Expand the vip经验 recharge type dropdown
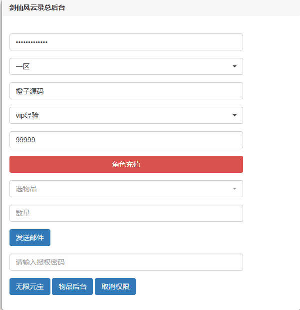 (x=126, y=115)
